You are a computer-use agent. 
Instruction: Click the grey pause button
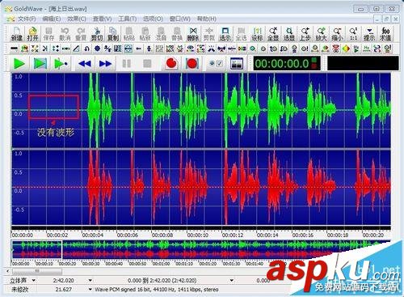pyautogui.click(x=127, y=64)
